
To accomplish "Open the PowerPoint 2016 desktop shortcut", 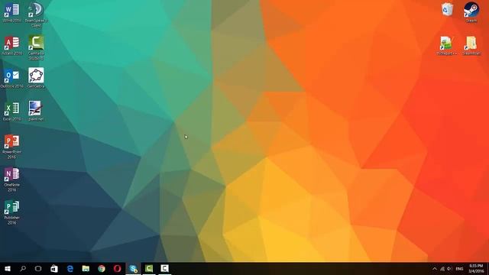I will coord(12,147).
